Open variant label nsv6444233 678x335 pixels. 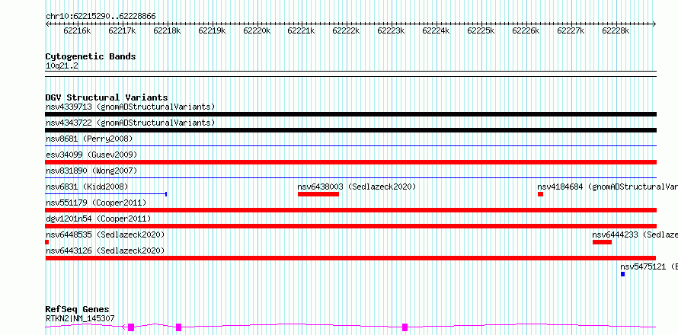click(x=635, y=234)
